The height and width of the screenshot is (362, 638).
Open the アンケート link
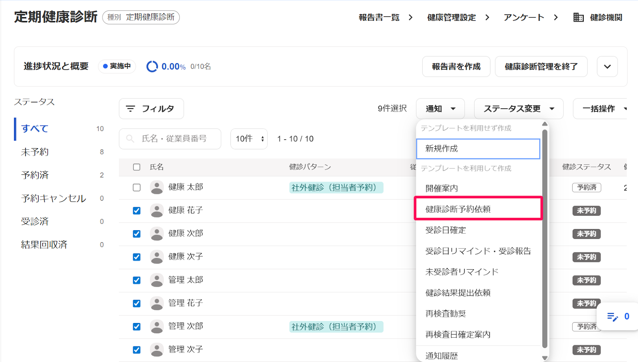click(524, 18)
